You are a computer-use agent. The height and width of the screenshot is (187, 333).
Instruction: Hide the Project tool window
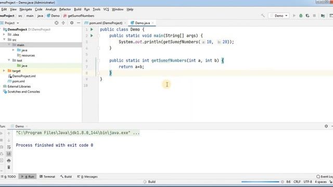[x=79, y=23]
